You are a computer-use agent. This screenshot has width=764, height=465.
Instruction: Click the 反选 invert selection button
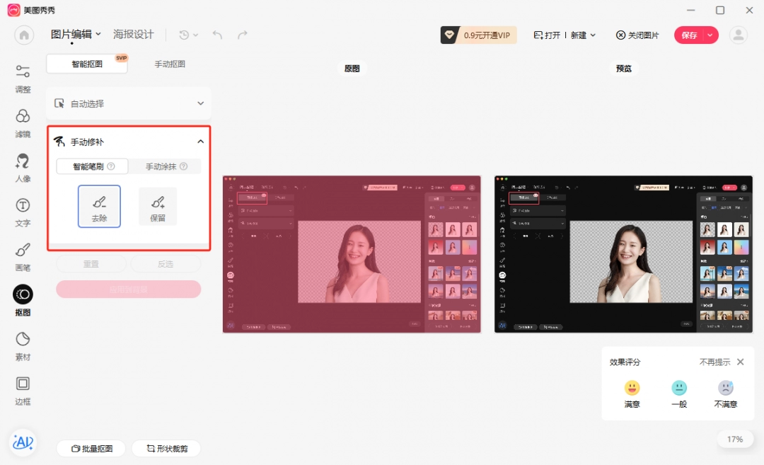click(166, 264)
